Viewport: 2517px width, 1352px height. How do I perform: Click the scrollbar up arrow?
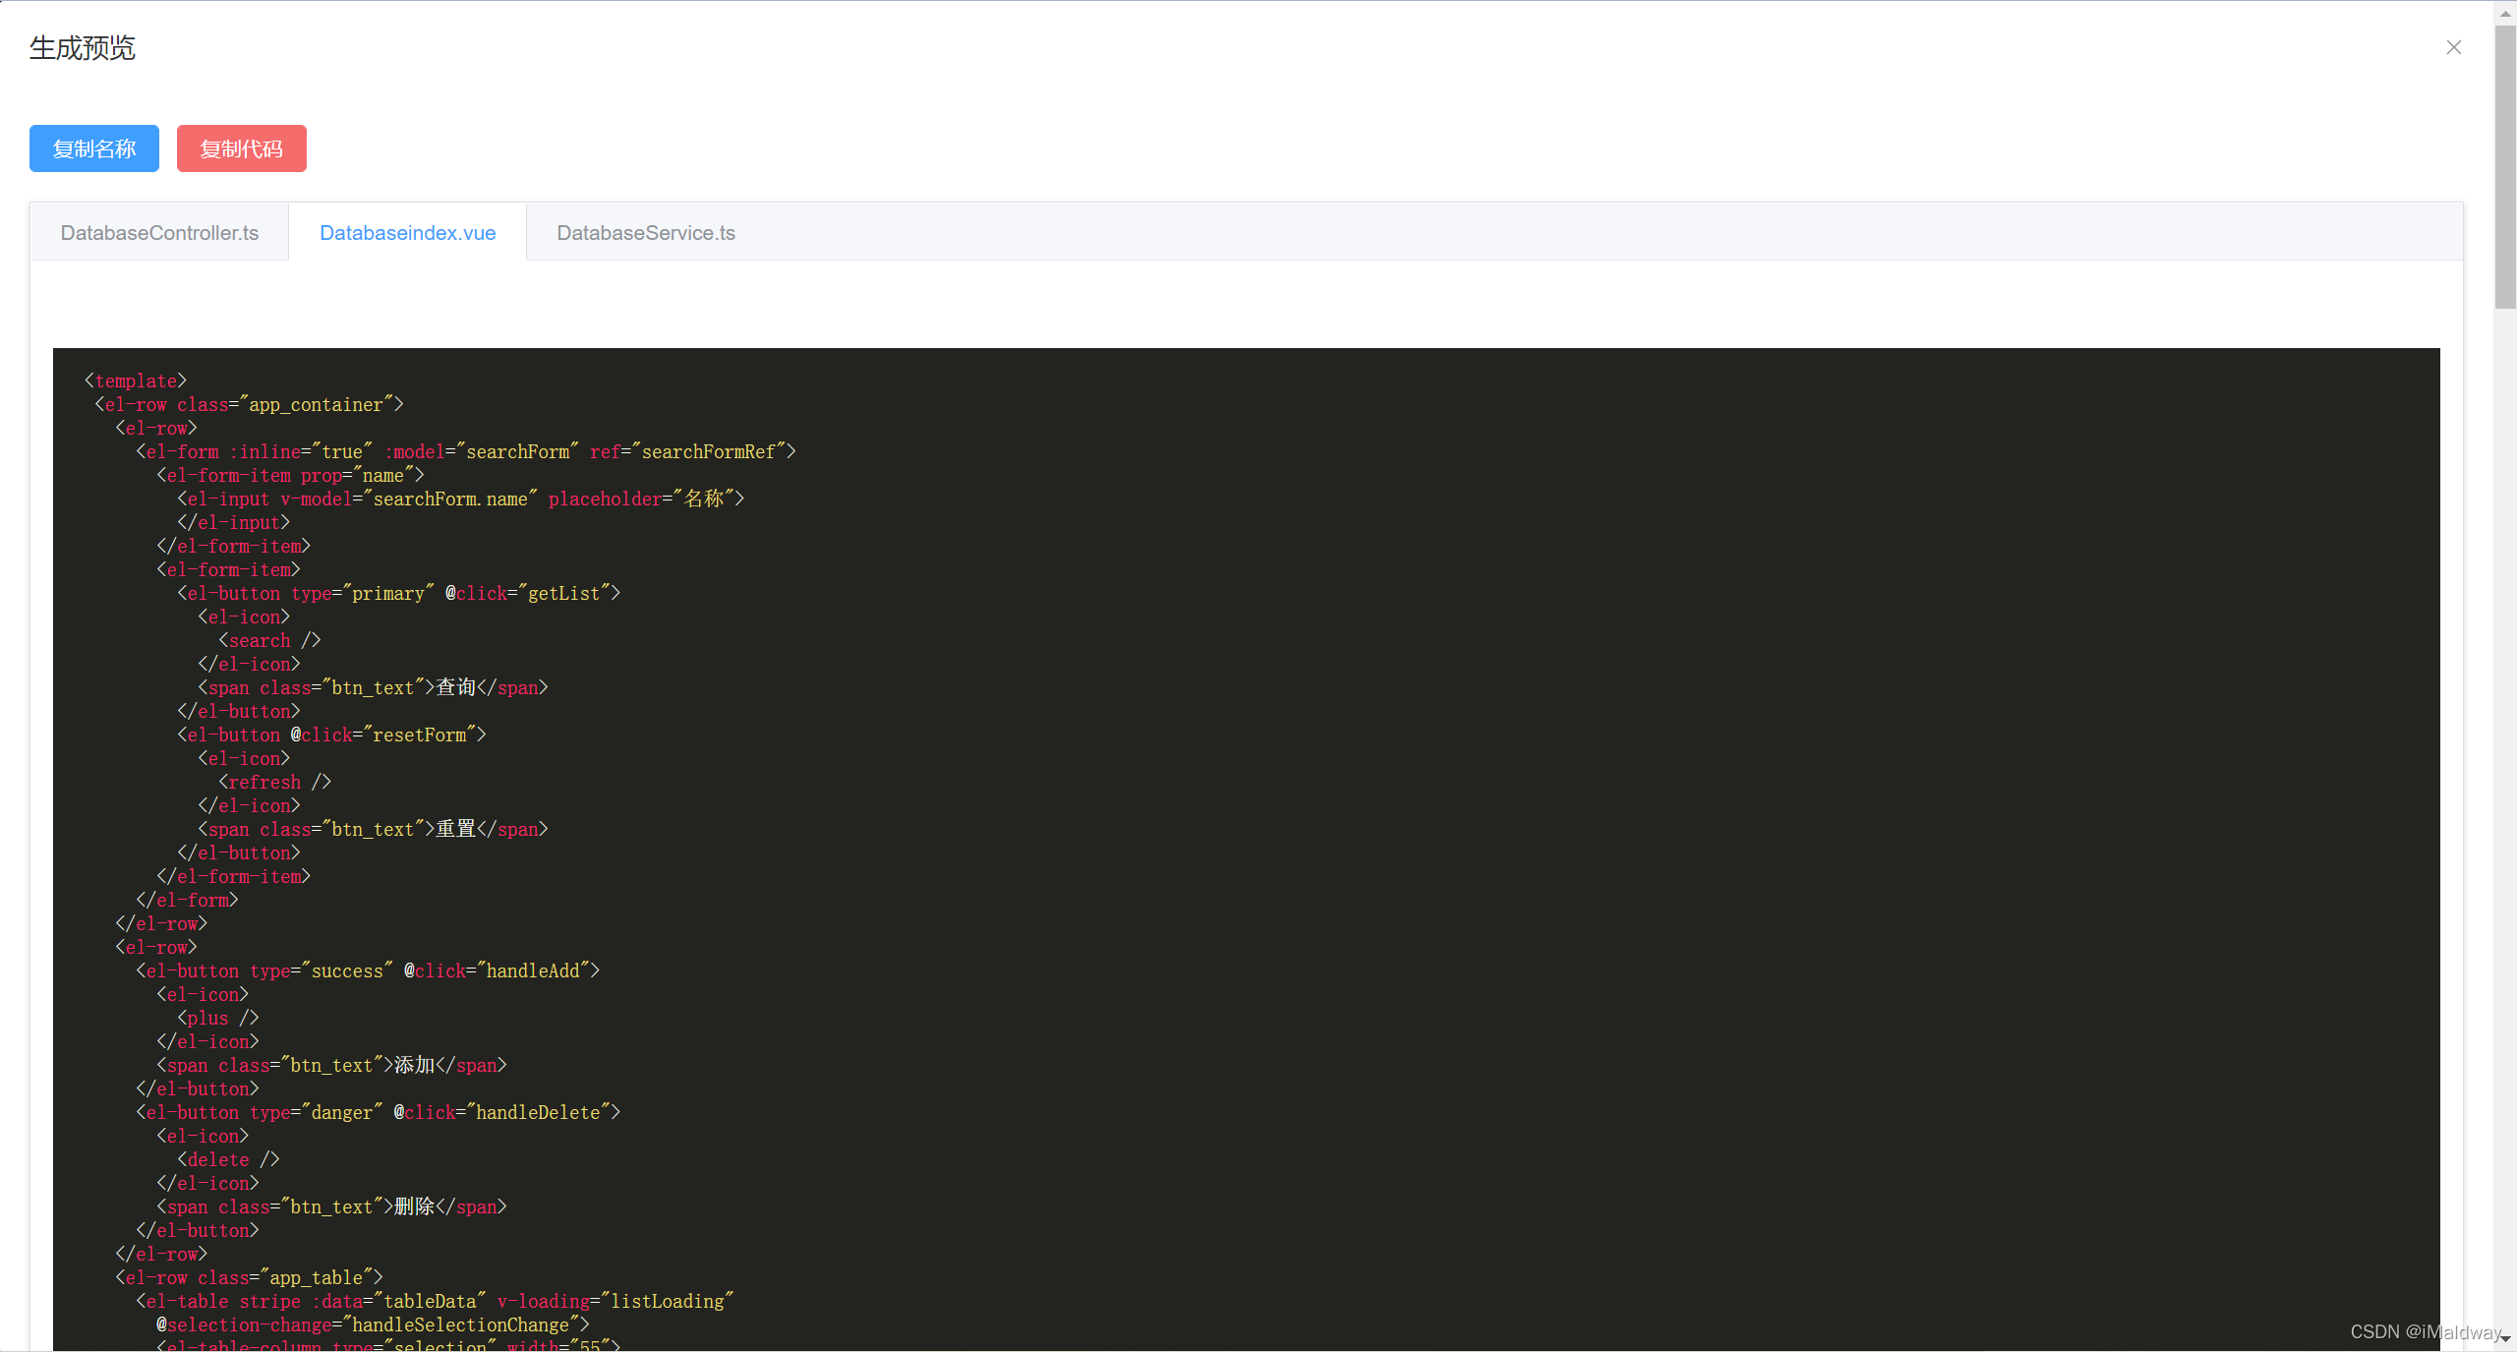click(x=2504, y=12)
